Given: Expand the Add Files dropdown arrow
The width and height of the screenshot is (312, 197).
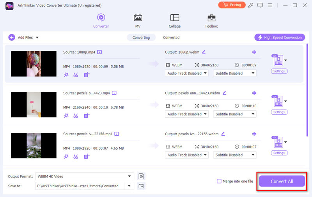Looking at the screenshot, I should [37, 37].
